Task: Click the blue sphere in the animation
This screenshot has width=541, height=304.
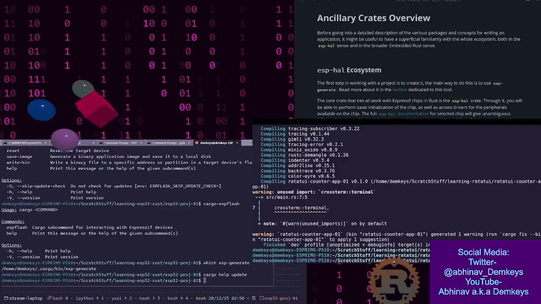Action: coord(41,110)
